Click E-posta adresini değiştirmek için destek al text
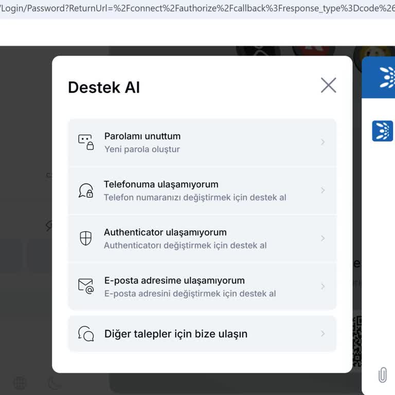This screenshot has width=395, height=395. tap(190, 294)
